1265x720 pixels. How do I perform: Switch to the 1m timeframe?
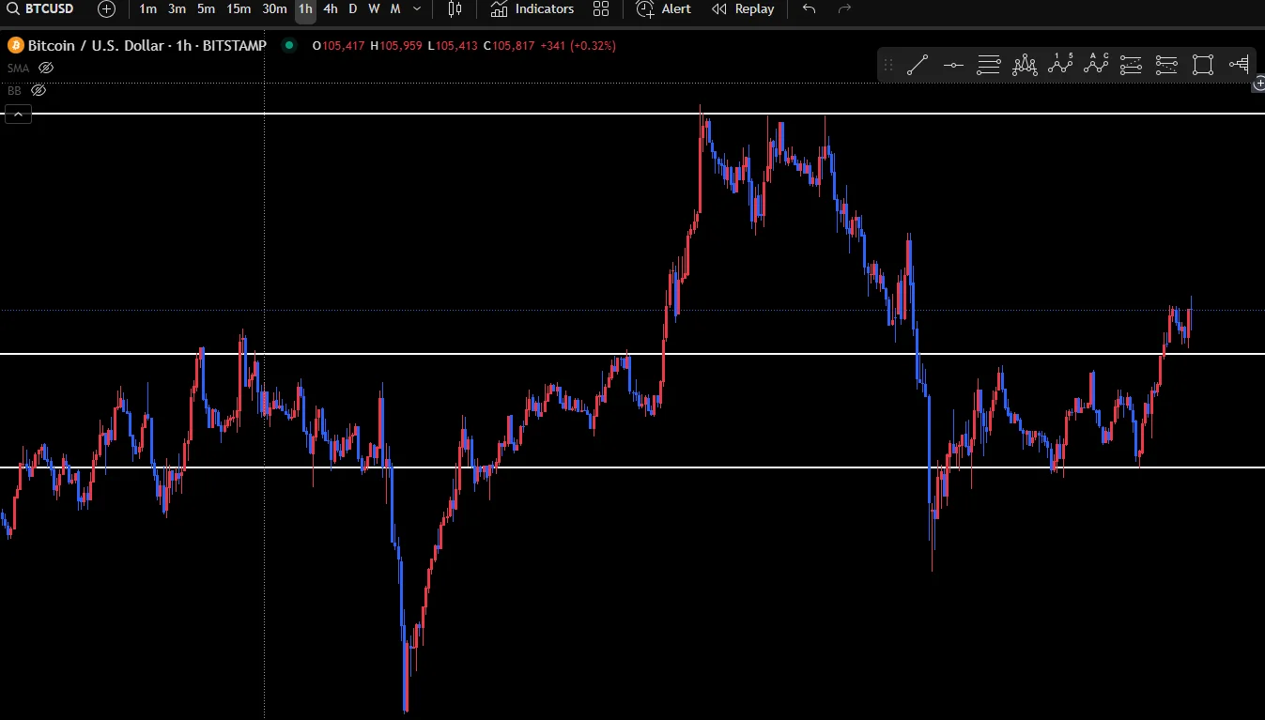tap(147, 9)
